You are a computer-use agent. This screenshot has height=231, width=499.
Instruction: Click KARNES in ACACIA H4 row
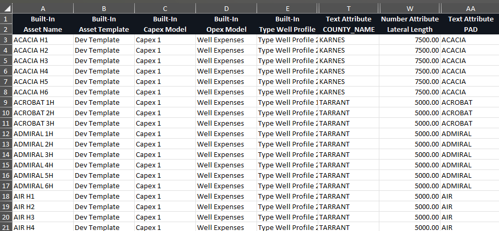coord(349,71)
